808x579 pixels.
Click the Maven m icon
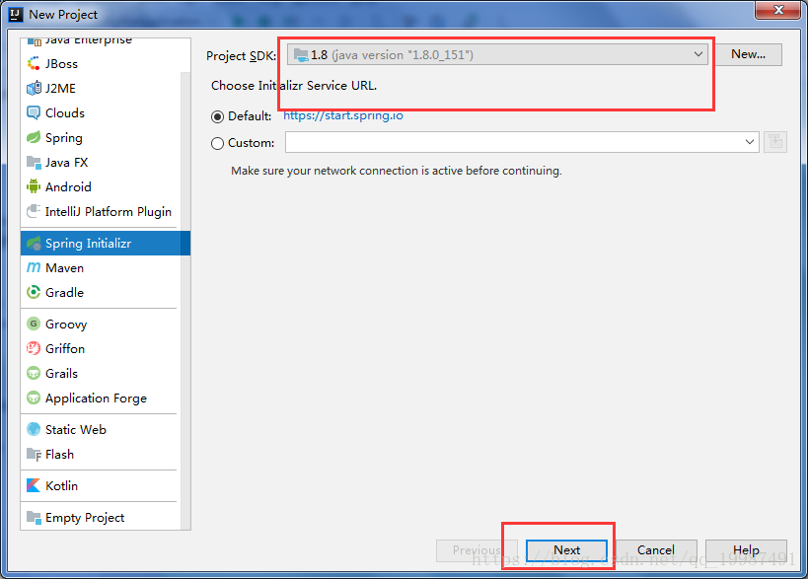click(34, 267)
